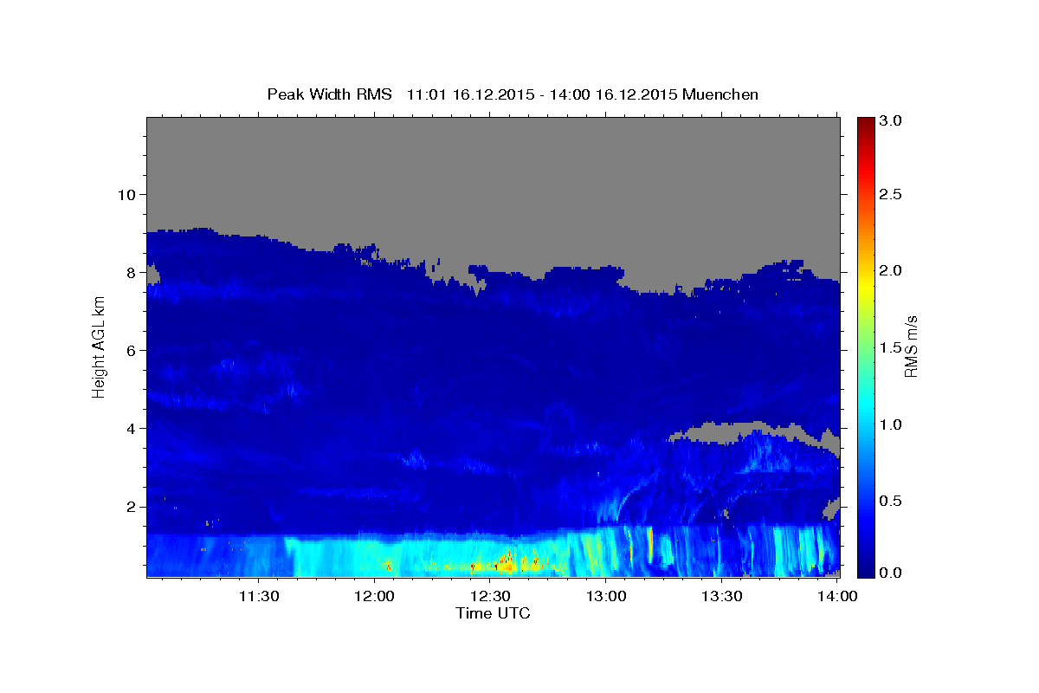The image size is (1039, 693).
Task: Click the orange-red turbulence hotspot near 12:35
Action: pyautogui.click(x=507, y=563)
